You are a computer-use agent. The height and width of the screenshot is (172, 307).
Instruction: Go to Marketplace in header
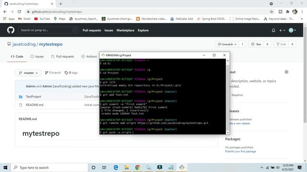(125, 30)
